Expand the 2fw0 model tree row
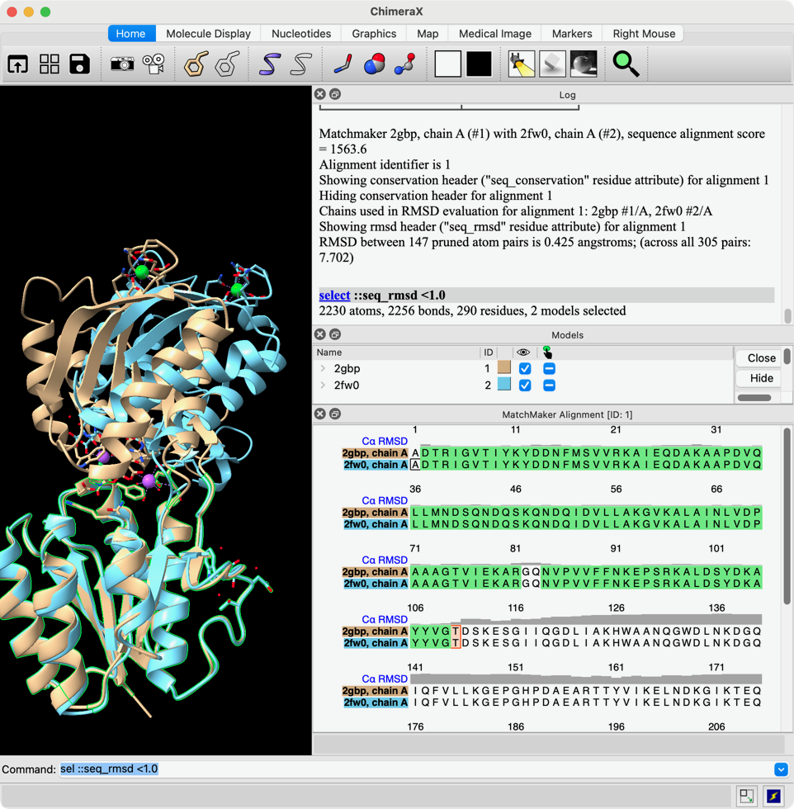This screenshot has height=809, width=794. [x=323, y=385]
